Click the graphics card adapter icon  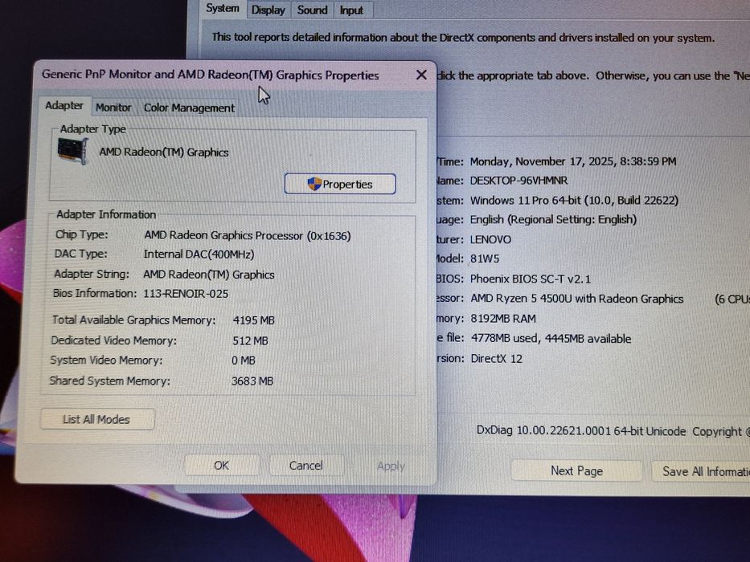[x=72, y=151]
